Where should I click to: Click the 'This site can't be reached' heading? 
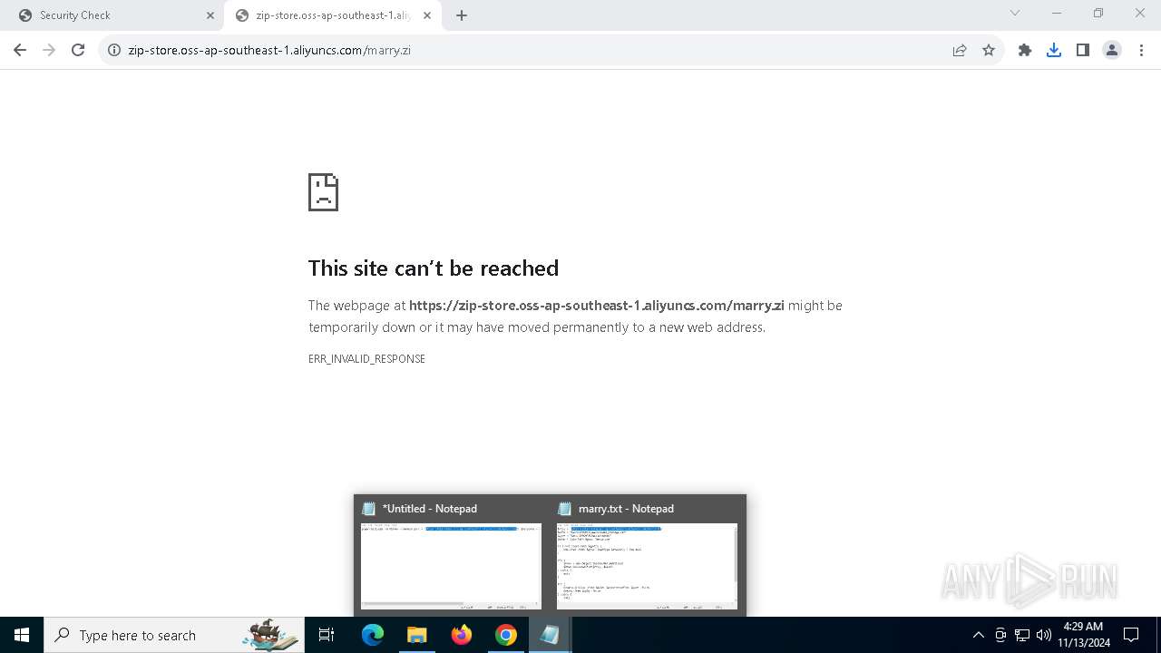(434, 268)
